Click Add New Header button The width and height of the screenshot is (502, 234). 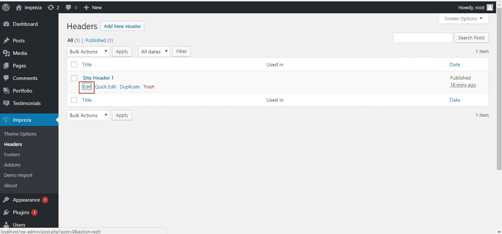pos(122,26)
